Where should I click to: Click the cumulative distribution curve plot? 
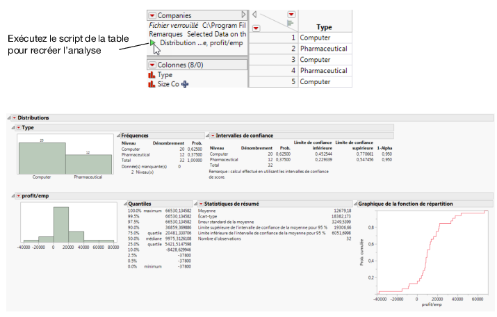pos(432,252)
